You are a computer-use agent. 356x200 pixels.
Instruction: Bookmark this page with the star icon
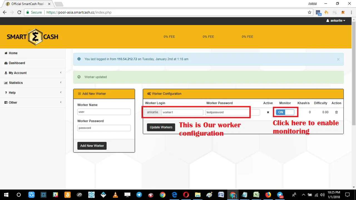[310, 12]
